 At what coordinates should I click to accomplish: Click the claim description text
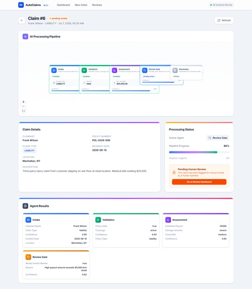(85, 171)
